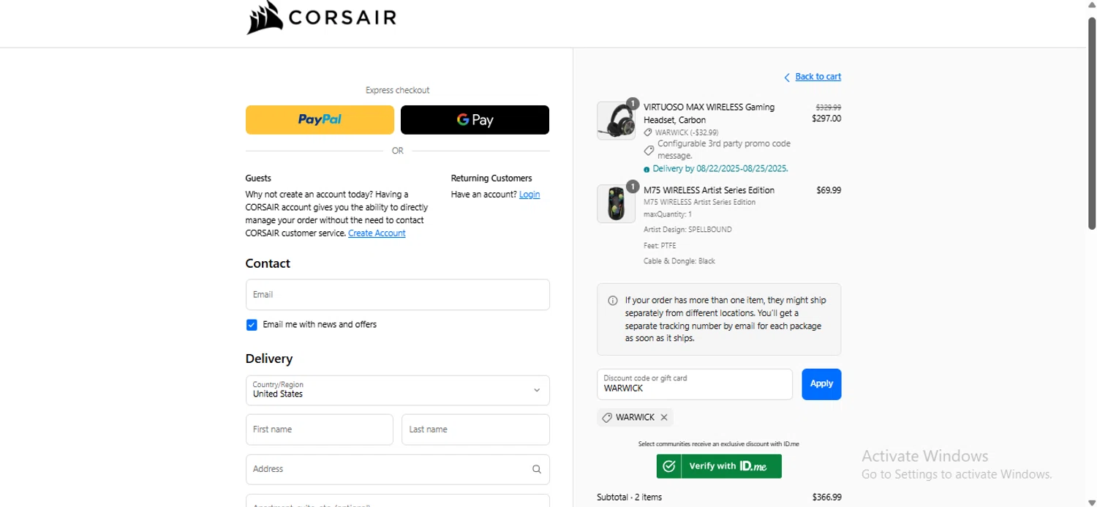Click the VIRTUOSO MAX WIRELESS Gaming Headset title
1097x507 pixels.
[x=709, y=113]
